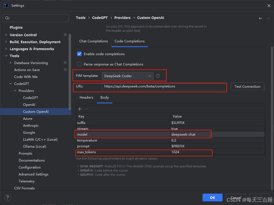The image size is (274, 205).
Task: Uncheck Enable code completions
Action: point(79,54)
